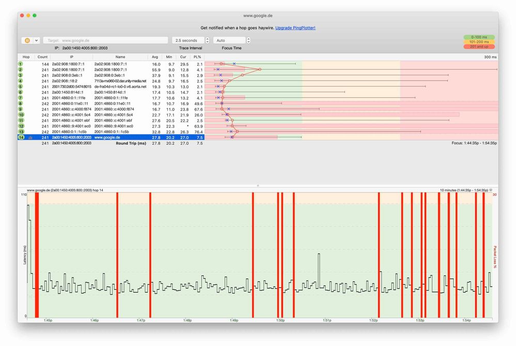Click the green hop 6 number icon

(x=21, y=92)
